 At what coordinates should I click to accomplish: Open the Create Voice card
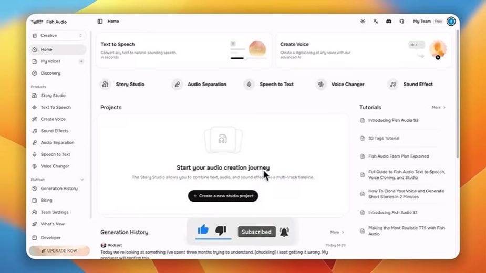[x=364, y=50]
